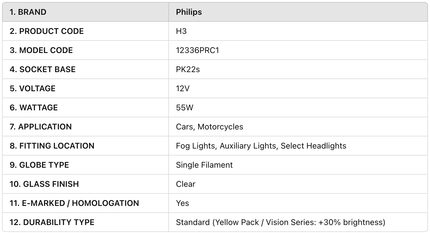Click the WATTAGE row label
430x234 pixels.
[34, 108]
